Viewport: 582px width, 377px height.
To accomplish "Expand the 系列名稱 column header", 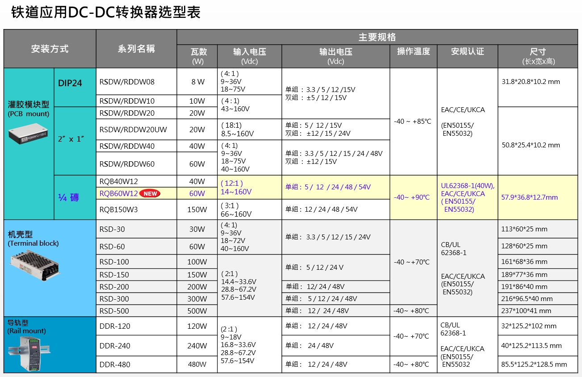I will click(x=136, y=48).
